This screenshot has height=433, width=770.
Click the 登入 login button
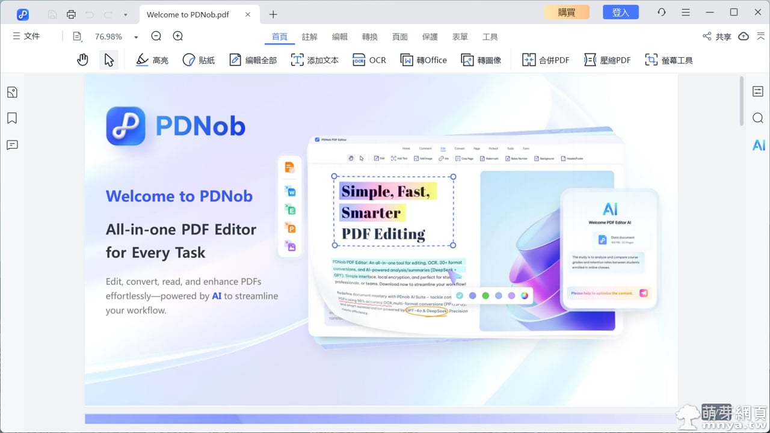(620, 12)
